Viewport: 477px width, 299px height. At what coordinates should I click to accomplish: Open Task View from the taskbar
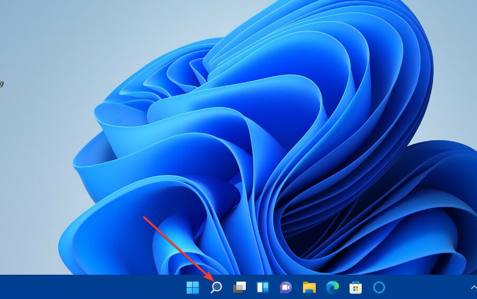[x=240, y=287]
